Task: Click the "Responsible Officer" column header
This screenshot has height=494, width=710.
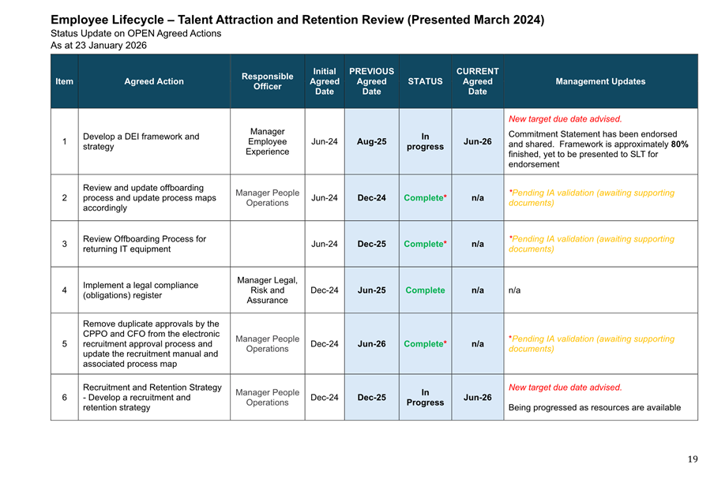Action: coord(267,81)
